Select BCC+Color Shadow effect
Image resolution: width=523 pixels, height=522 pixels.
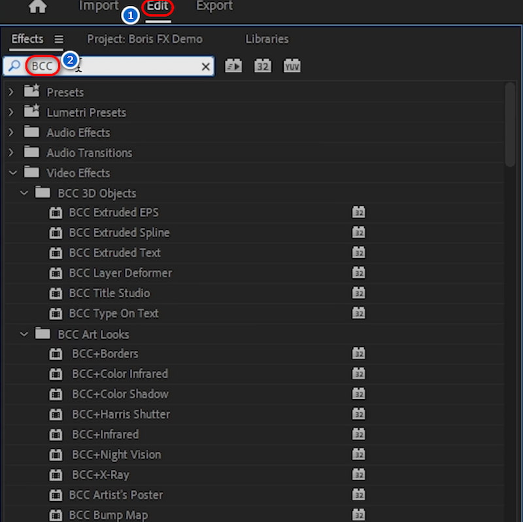(120, 395)
